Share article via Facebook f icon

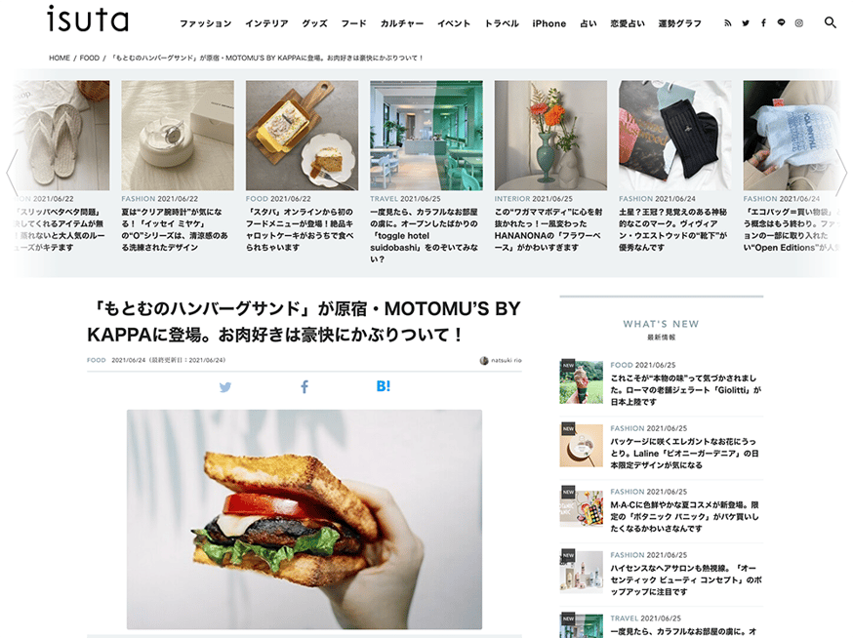305,386
